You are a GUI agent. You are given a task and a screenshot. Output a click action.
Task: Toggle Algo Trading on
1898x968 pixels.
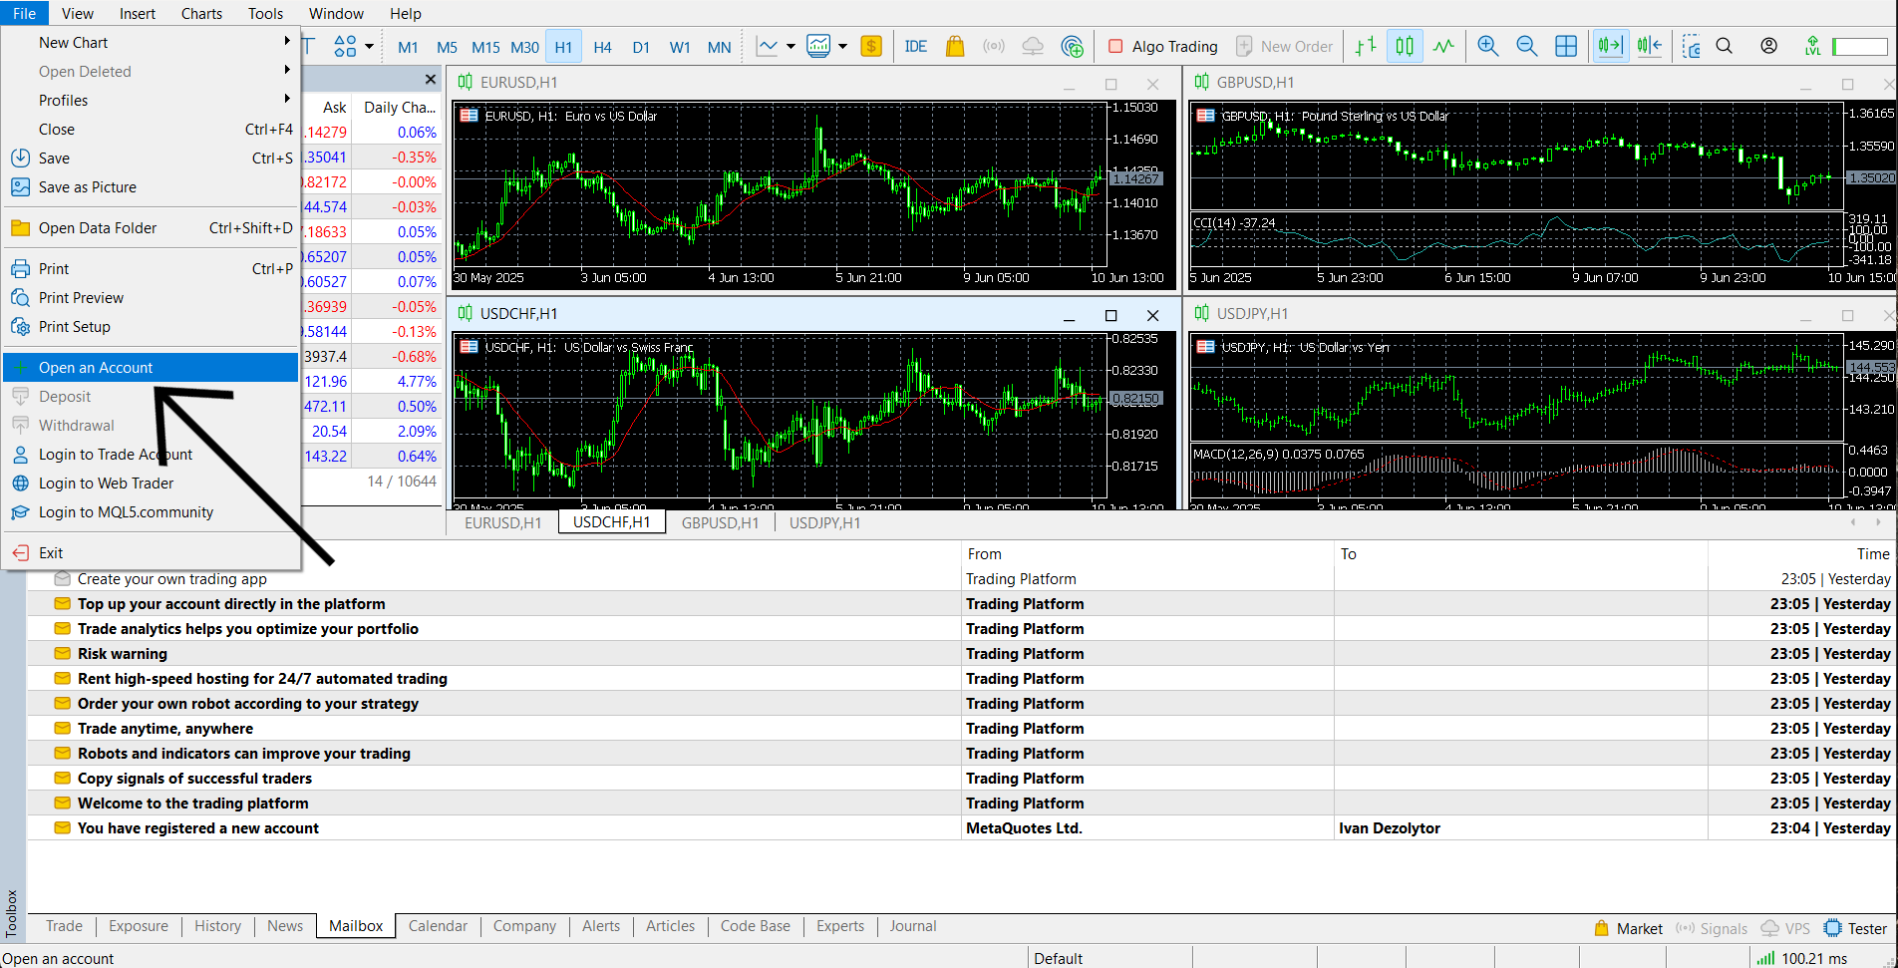tap(1162, 47)
